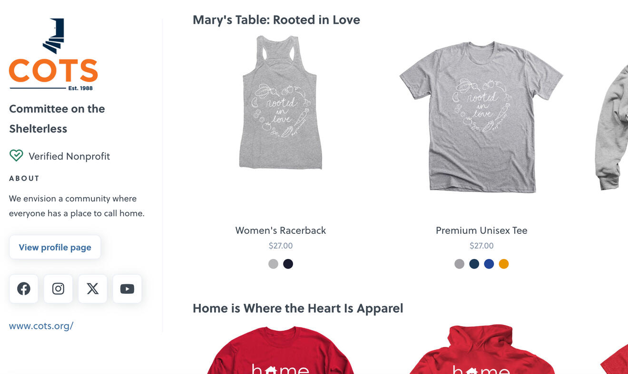Select orange swatch for Premium Unisex Tee
Screen dimensions: 628x374
coord(504,264)
